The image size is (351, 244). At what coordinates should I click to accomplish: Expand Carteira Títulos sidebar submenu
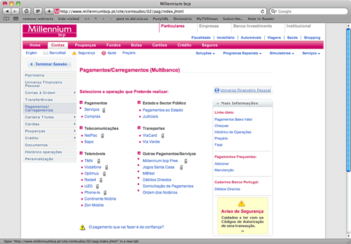tap(75, 117)
